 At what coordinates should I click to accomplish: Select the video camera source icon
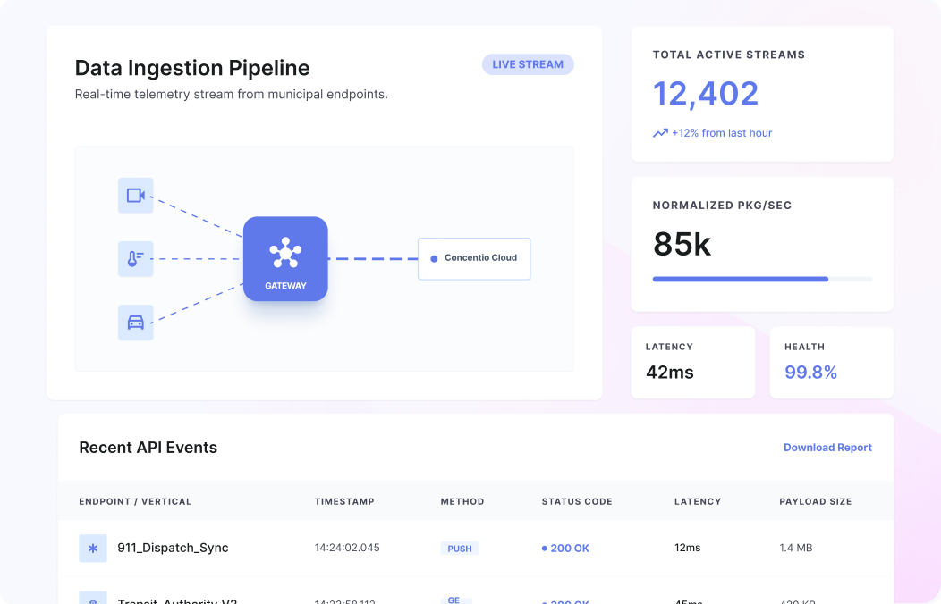pos(135,196)
